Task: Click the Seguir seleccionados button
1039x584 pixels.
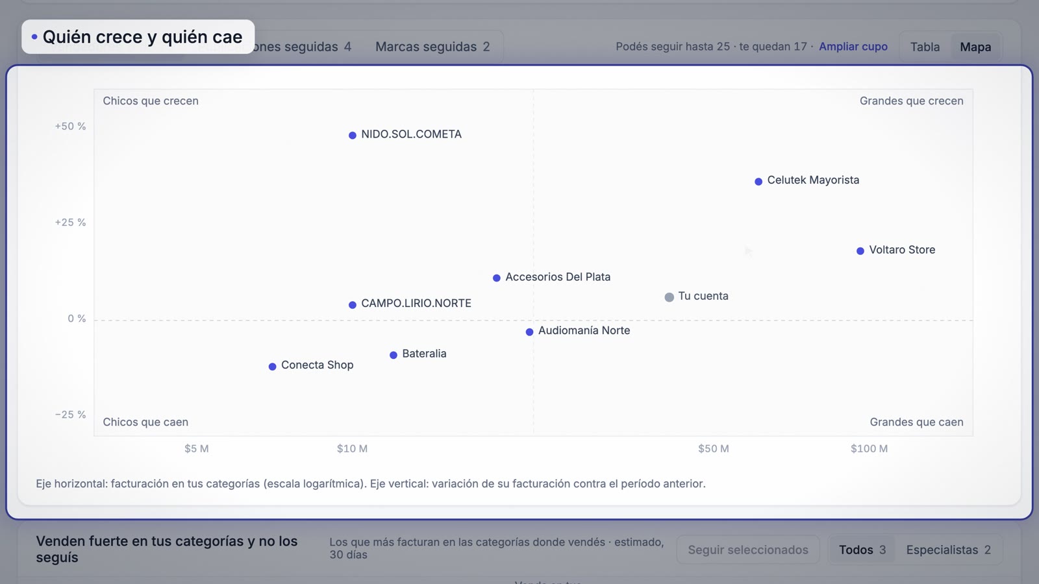Action: (x=748, y=550)
